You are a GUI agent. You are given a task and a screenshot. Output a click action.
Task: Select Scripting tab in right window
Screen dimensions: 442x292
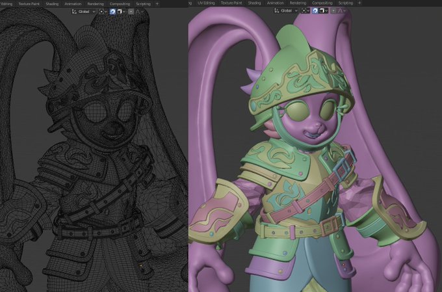point(346,3)
